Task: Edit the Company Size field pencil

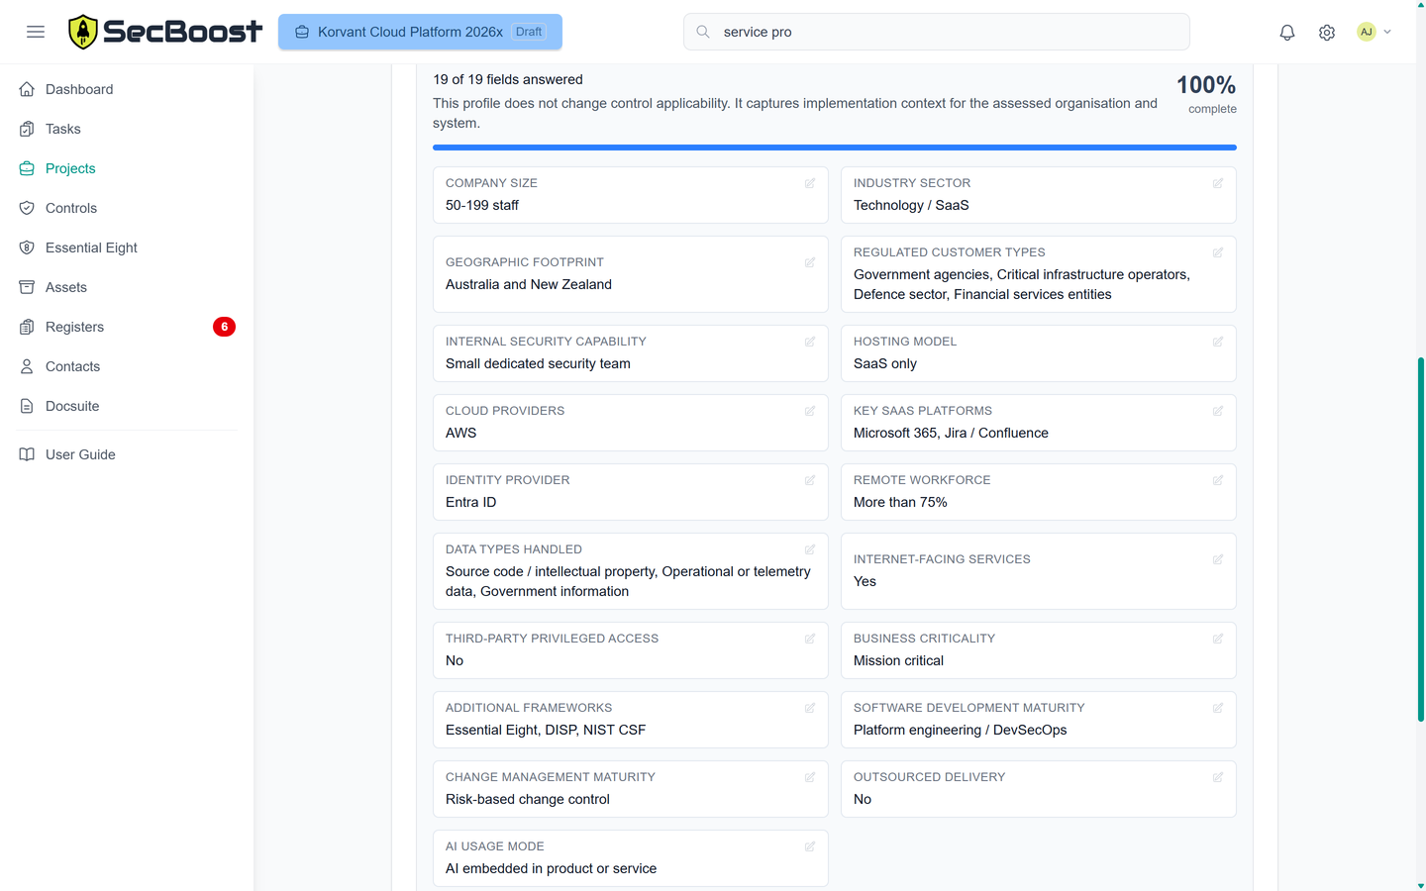Action: [x=809, y=183]
